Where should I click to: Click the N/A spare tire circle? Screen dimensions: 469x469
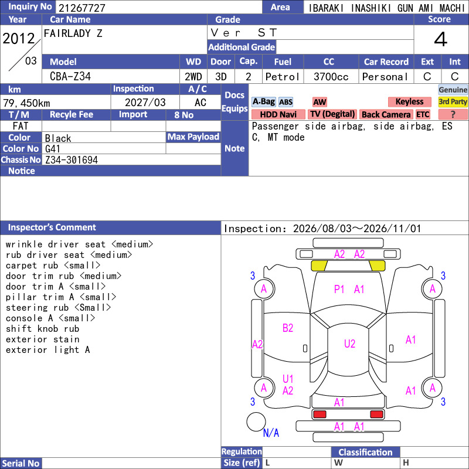pos(256,422)
